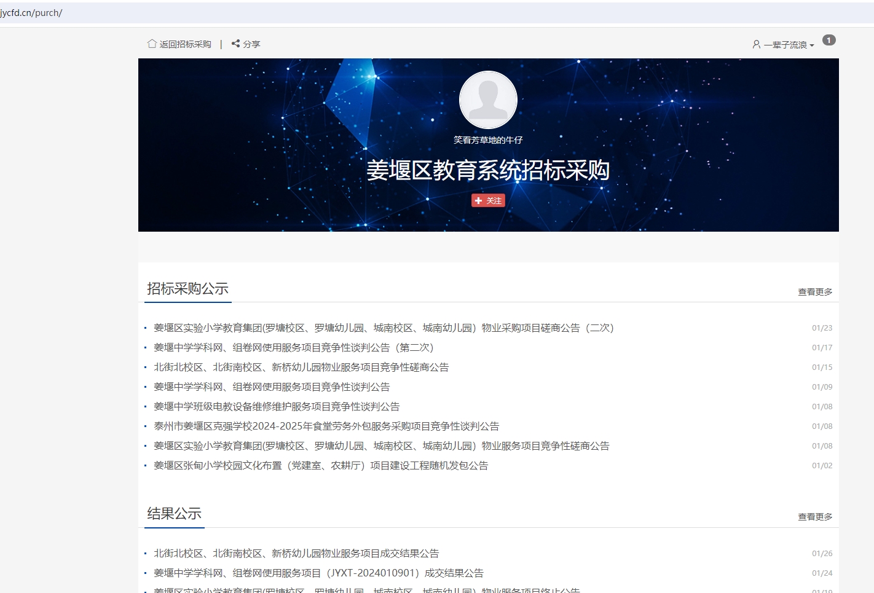Click the 分享 share link
This screenshot has width=874, height=593.
coord(251,44)
